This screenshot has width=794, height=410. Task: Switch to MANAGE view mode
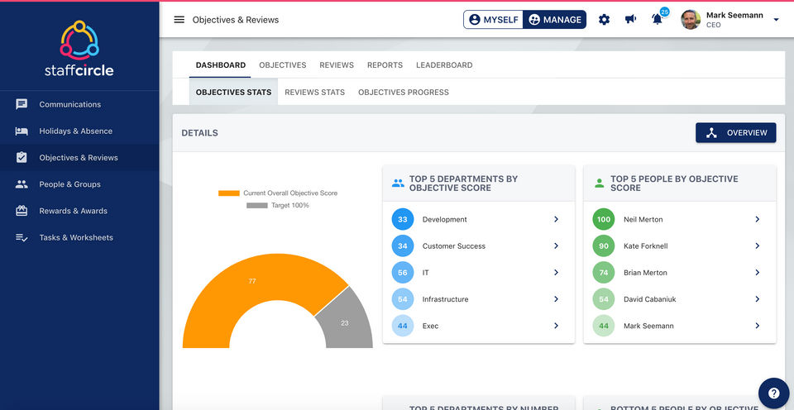coord(555,20)
